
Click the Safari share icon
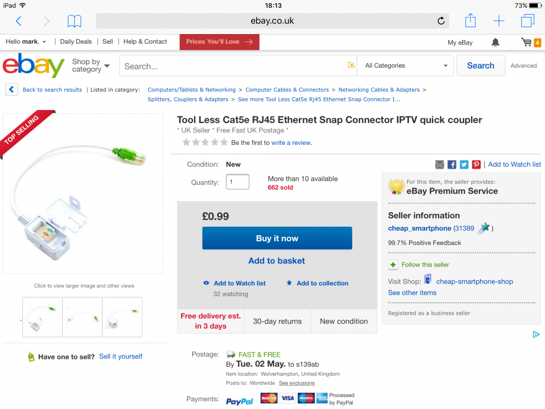(471, 20)
